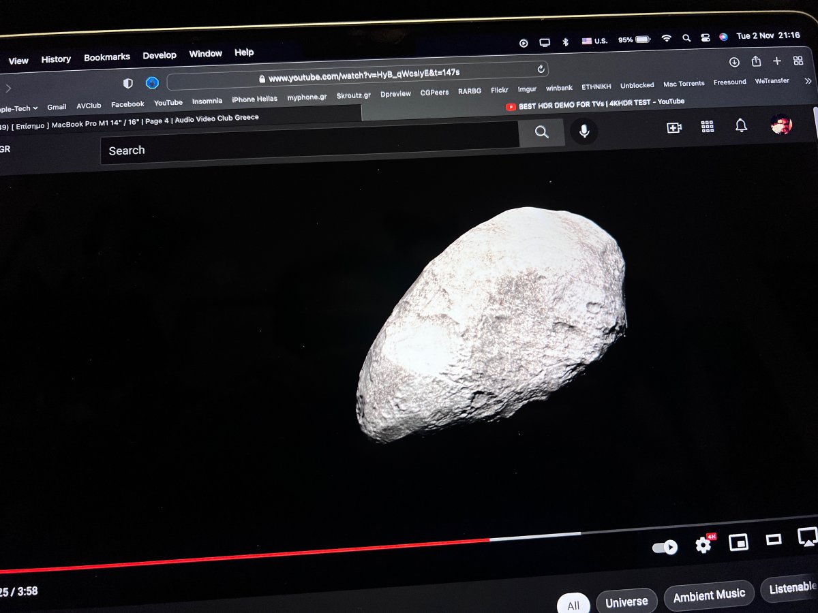The width and height of the screenshot is (818, 613).
Task: Click the Create video camera icon
Action: tap(674, 127)
